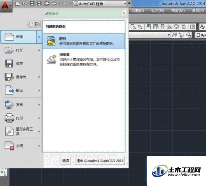Click the New file icon in quick access toolbar

[x=18, y=3]
